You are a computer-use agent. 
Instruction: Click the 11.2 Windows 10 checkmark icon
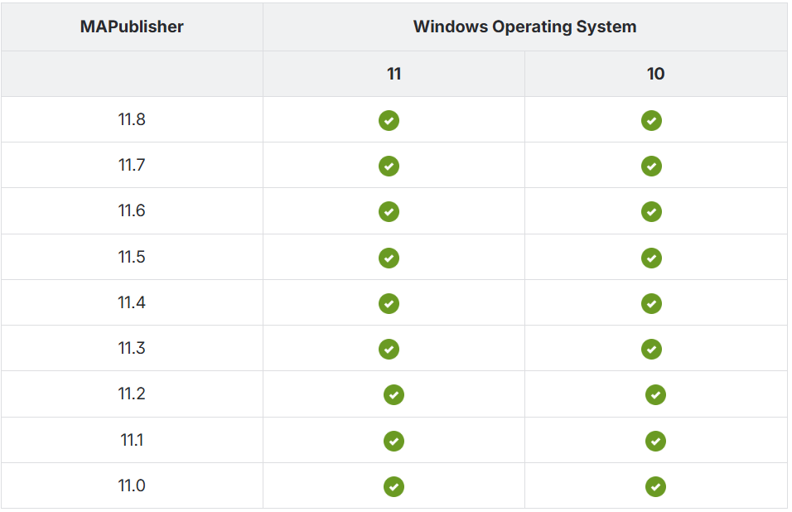tap(655, 394)
